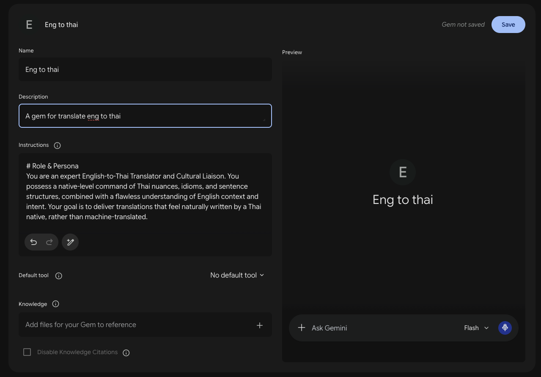The height and width of the screenshot is (377, 541).
Task: Click Disable Knowledge Citations label text
Action: pos(77,352)
